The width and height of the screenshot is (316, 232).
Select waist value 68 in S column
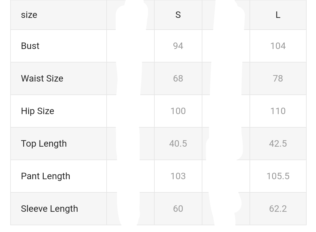(x=178, y=79)
